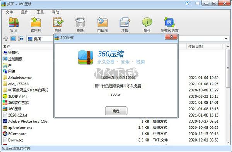Switch to large icon view mode

[13, 39]
